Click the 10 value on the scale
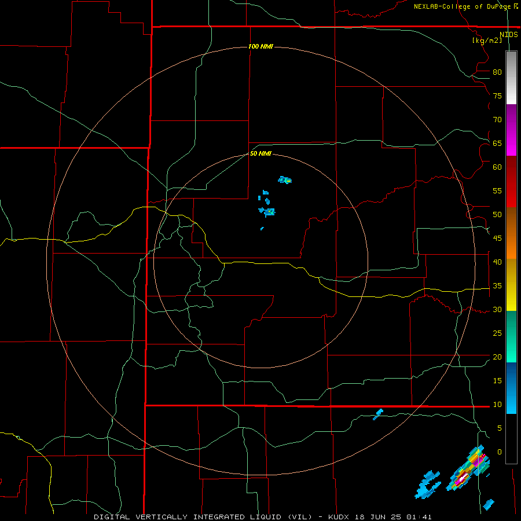Image resolution: width=521 pixels, height=521 pixels. coord(497,405)
